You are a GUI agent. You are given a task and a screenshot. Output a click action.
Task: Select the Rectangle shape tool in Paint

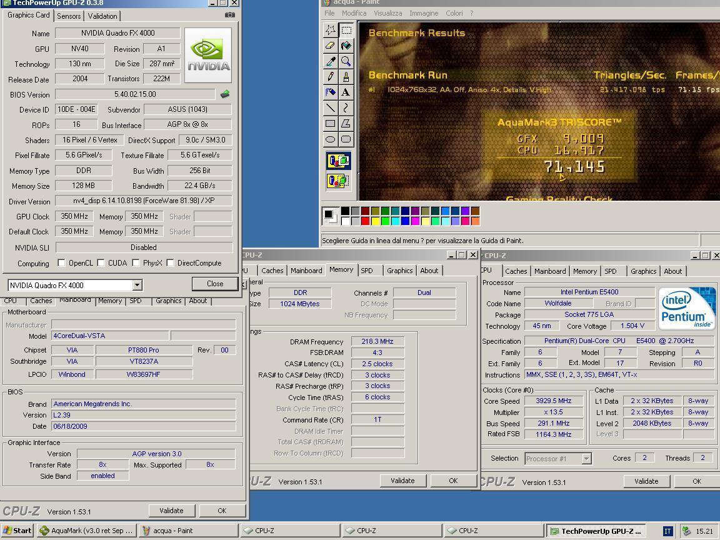330,124
